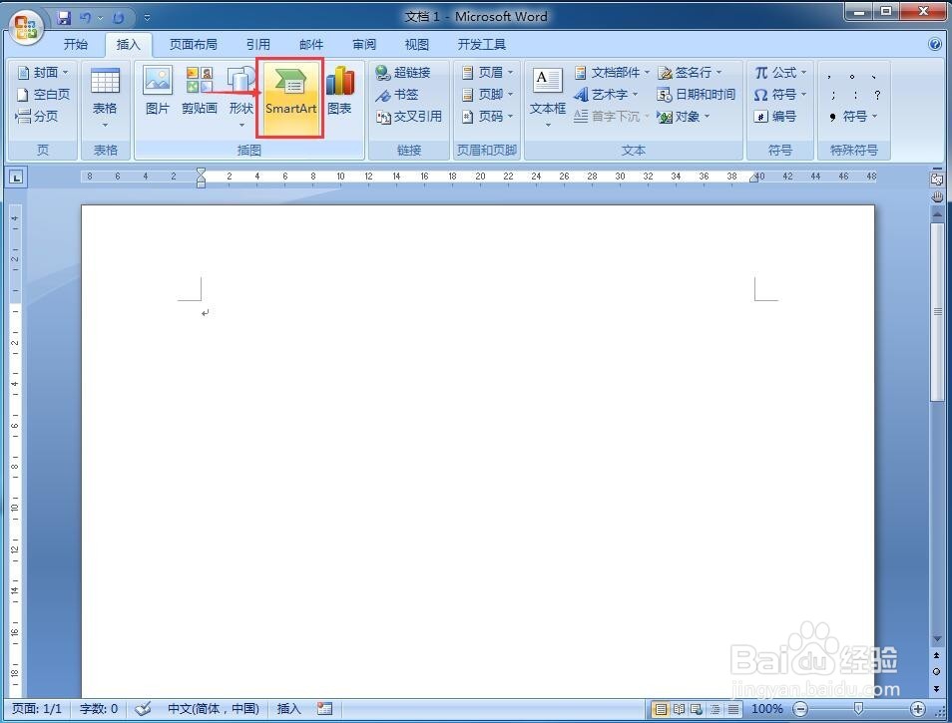Open the 形状 shapes gallery
The image size is (952, 723).
coord(241,97)
